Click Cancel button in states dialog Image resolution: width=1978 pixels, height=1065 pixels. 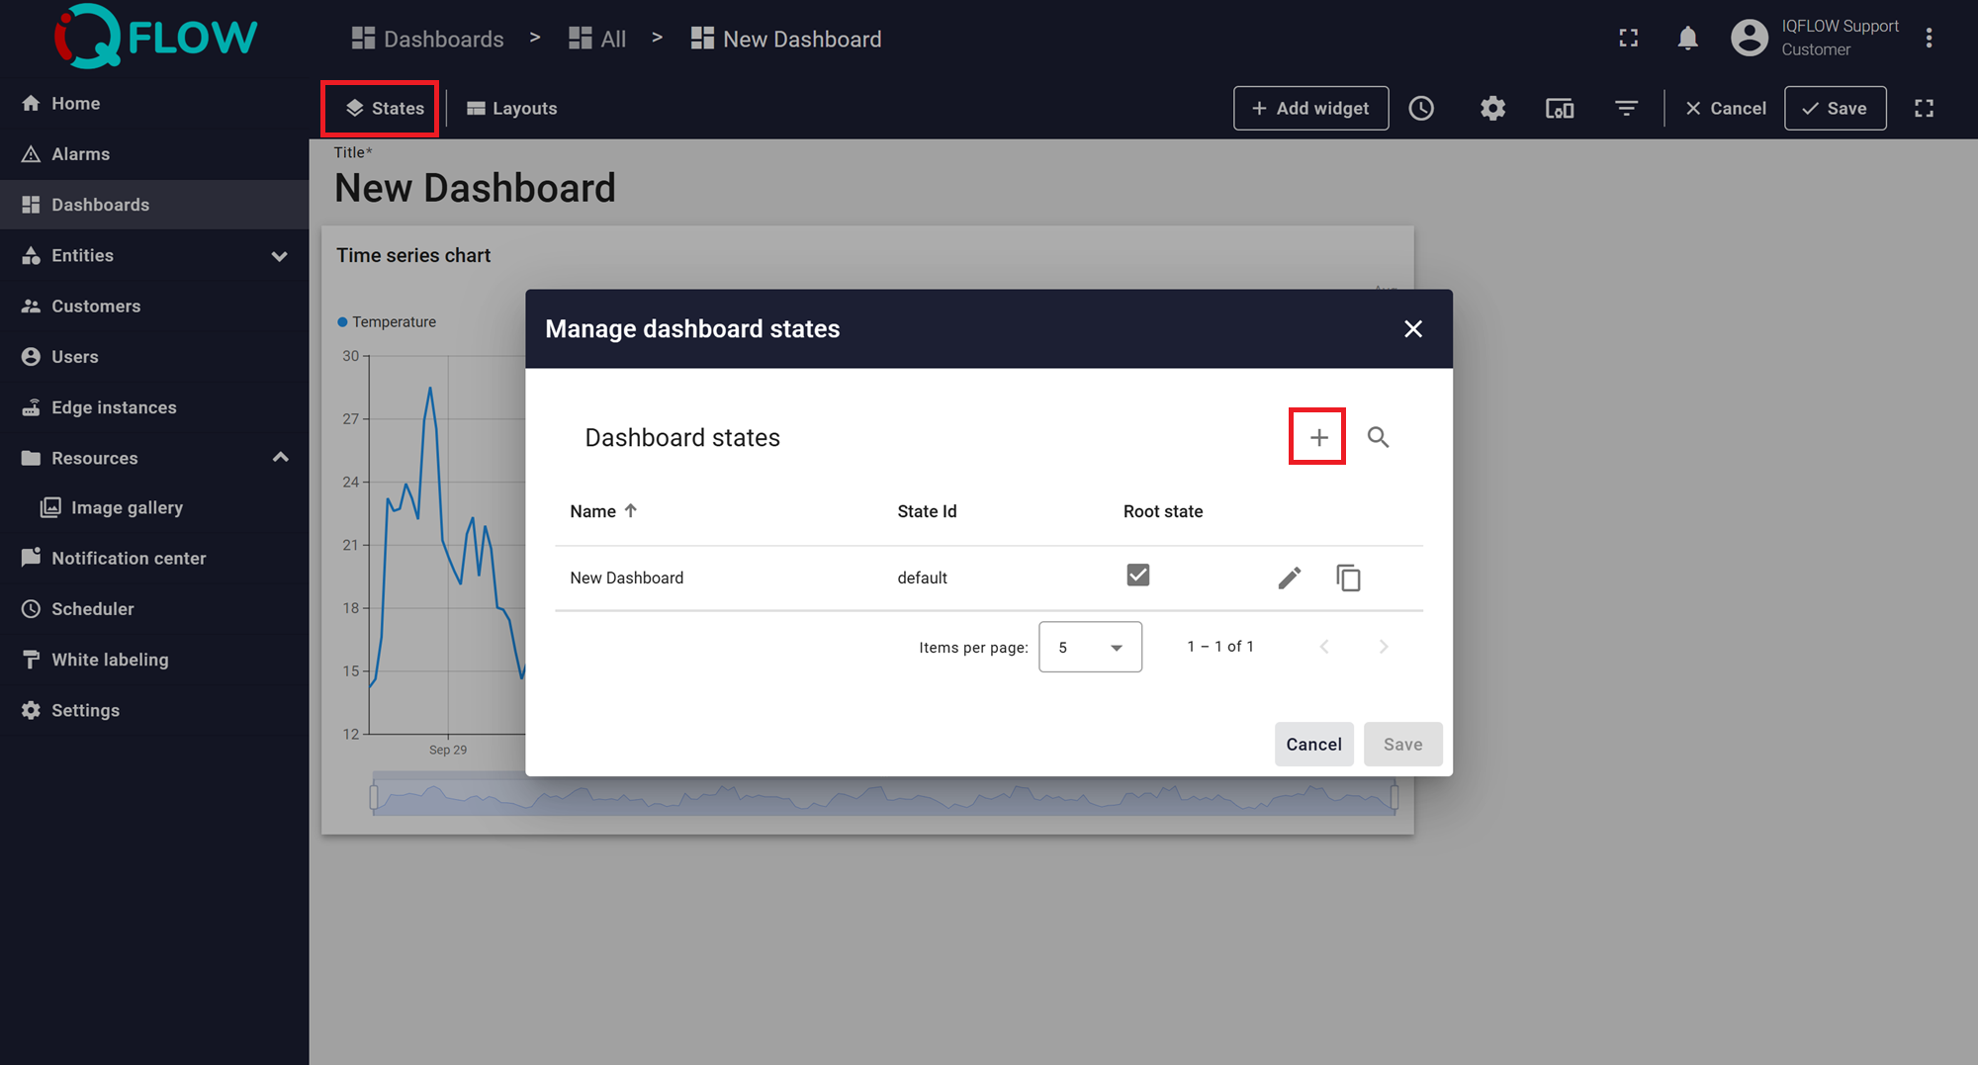point(1312,745)
